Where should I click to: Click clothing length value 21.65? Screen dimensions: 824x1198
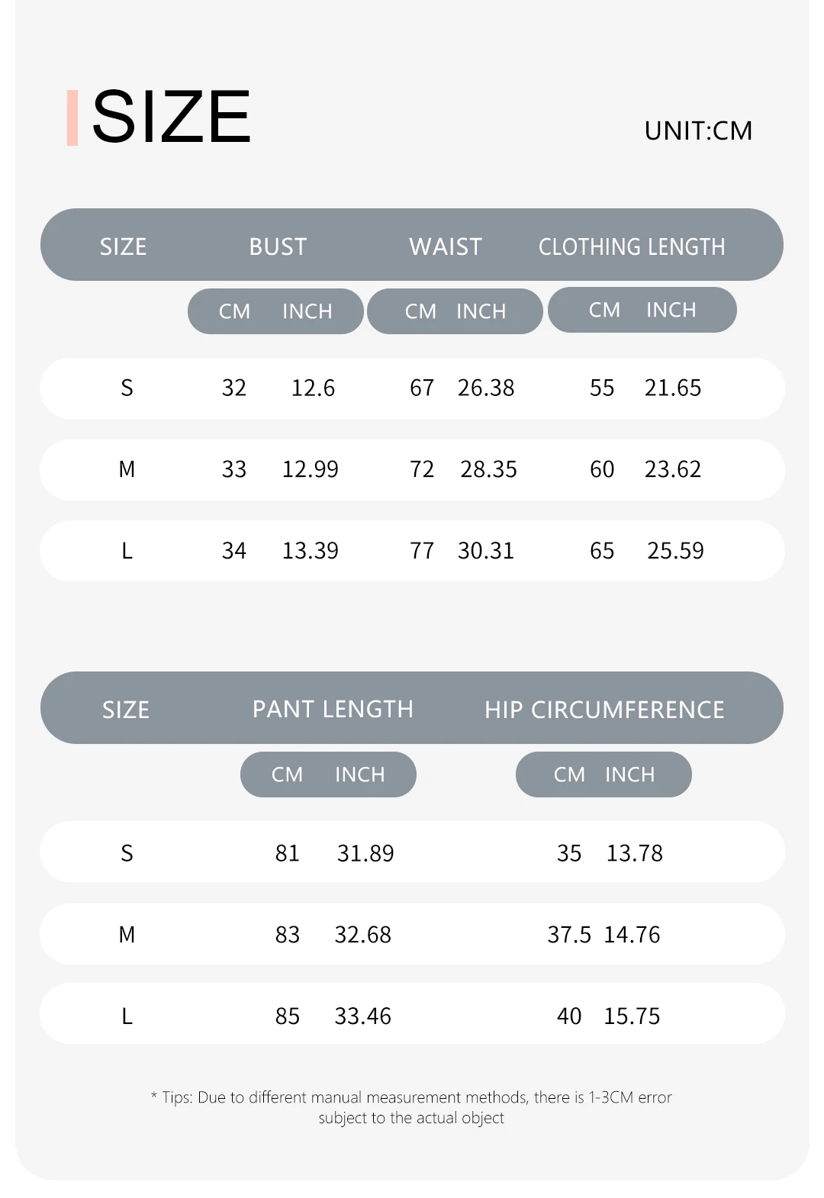[673, 388]
